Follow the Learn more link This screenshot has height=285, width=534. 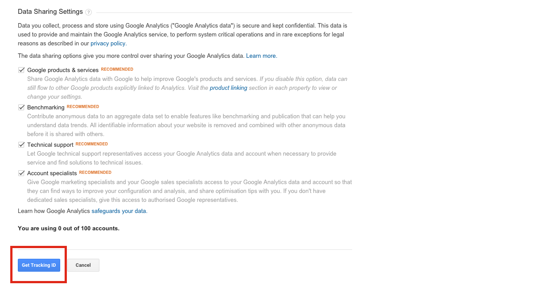[262, 56]
